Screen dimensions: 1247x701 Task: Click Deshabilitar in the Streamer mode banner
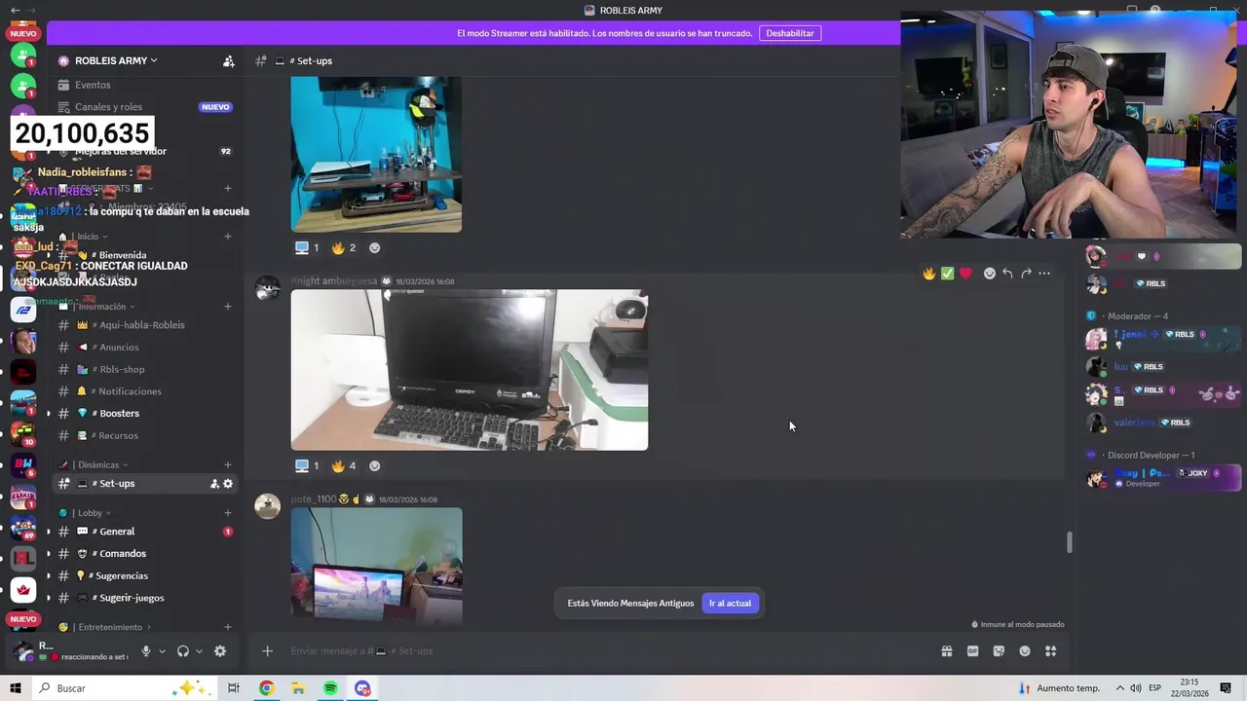tap(790, 33)
